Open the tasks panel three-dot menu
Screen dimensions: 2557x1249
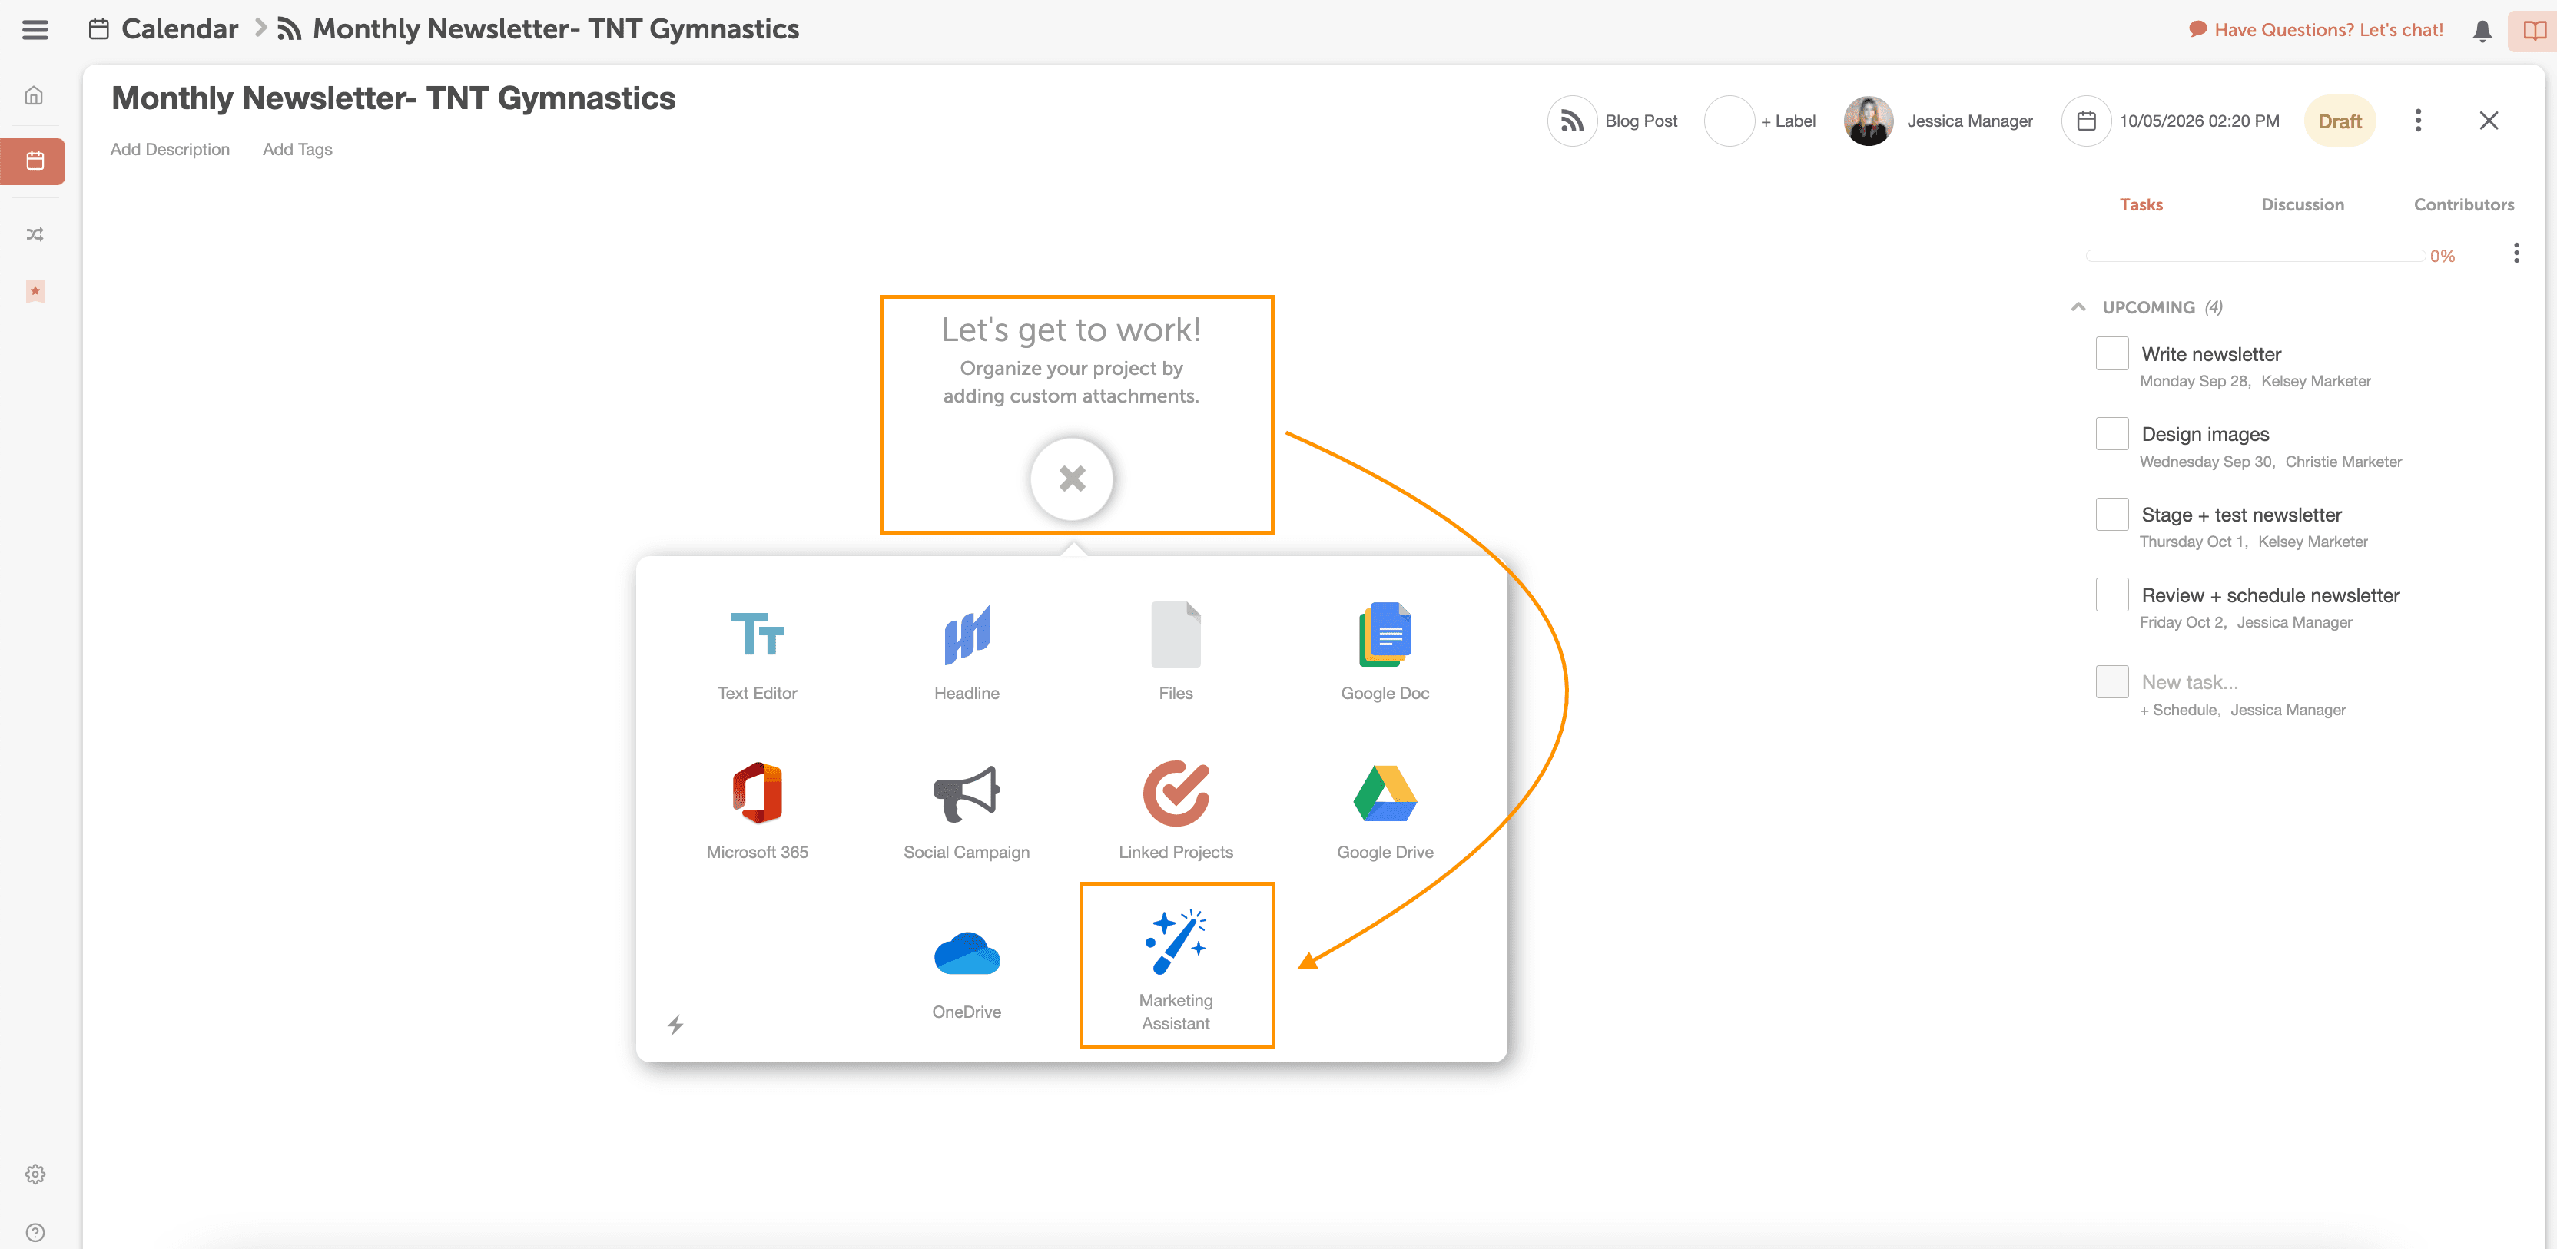click(2516, 253)
